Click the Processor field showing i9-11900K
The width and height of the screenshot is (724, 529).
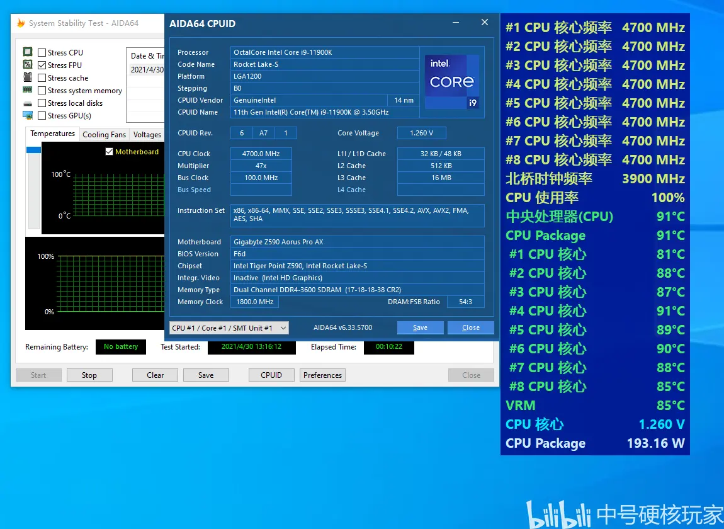pos(325,52)
